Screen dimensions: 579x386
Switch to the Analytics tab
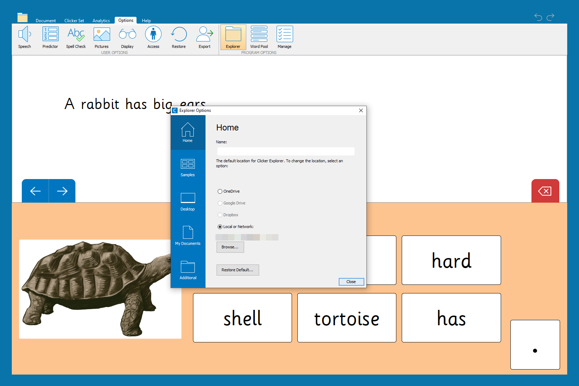[101, 21]
